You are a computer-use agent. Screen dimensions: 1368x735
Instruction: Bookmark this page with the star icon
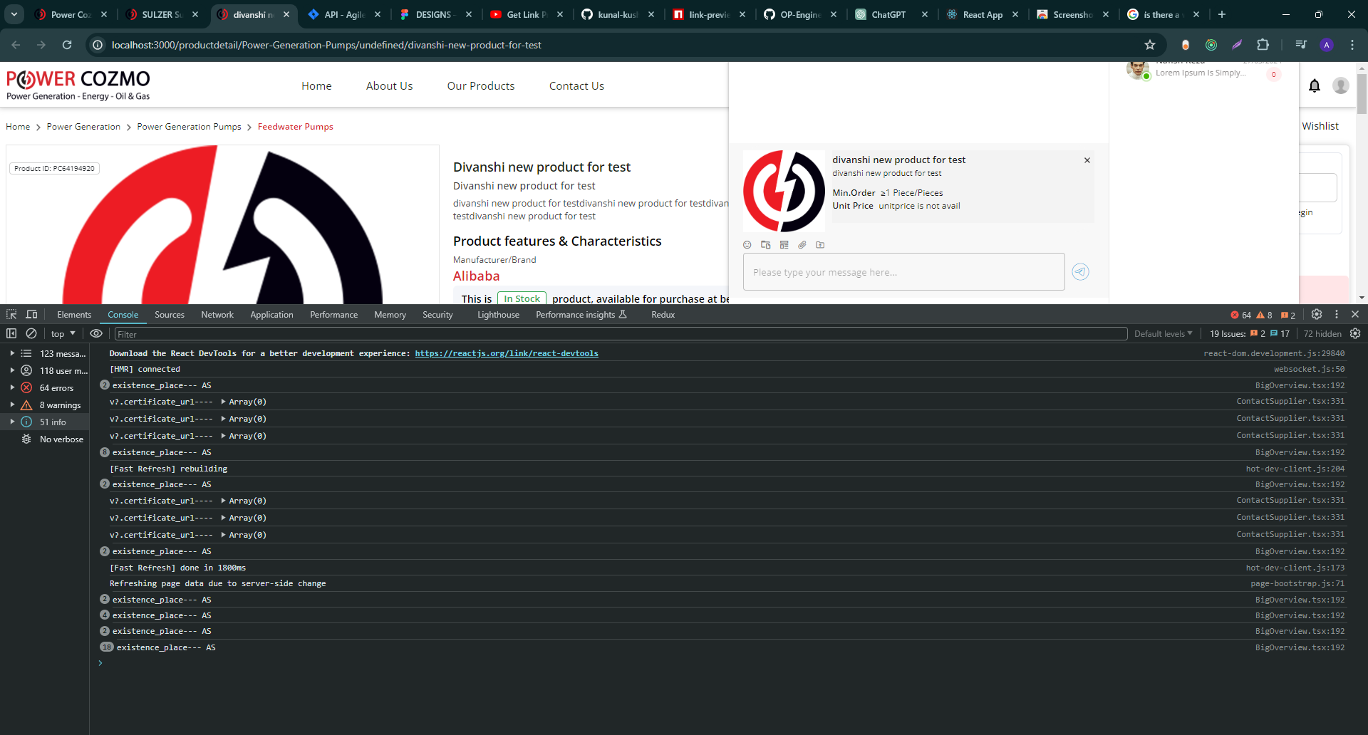point(1150,45)
